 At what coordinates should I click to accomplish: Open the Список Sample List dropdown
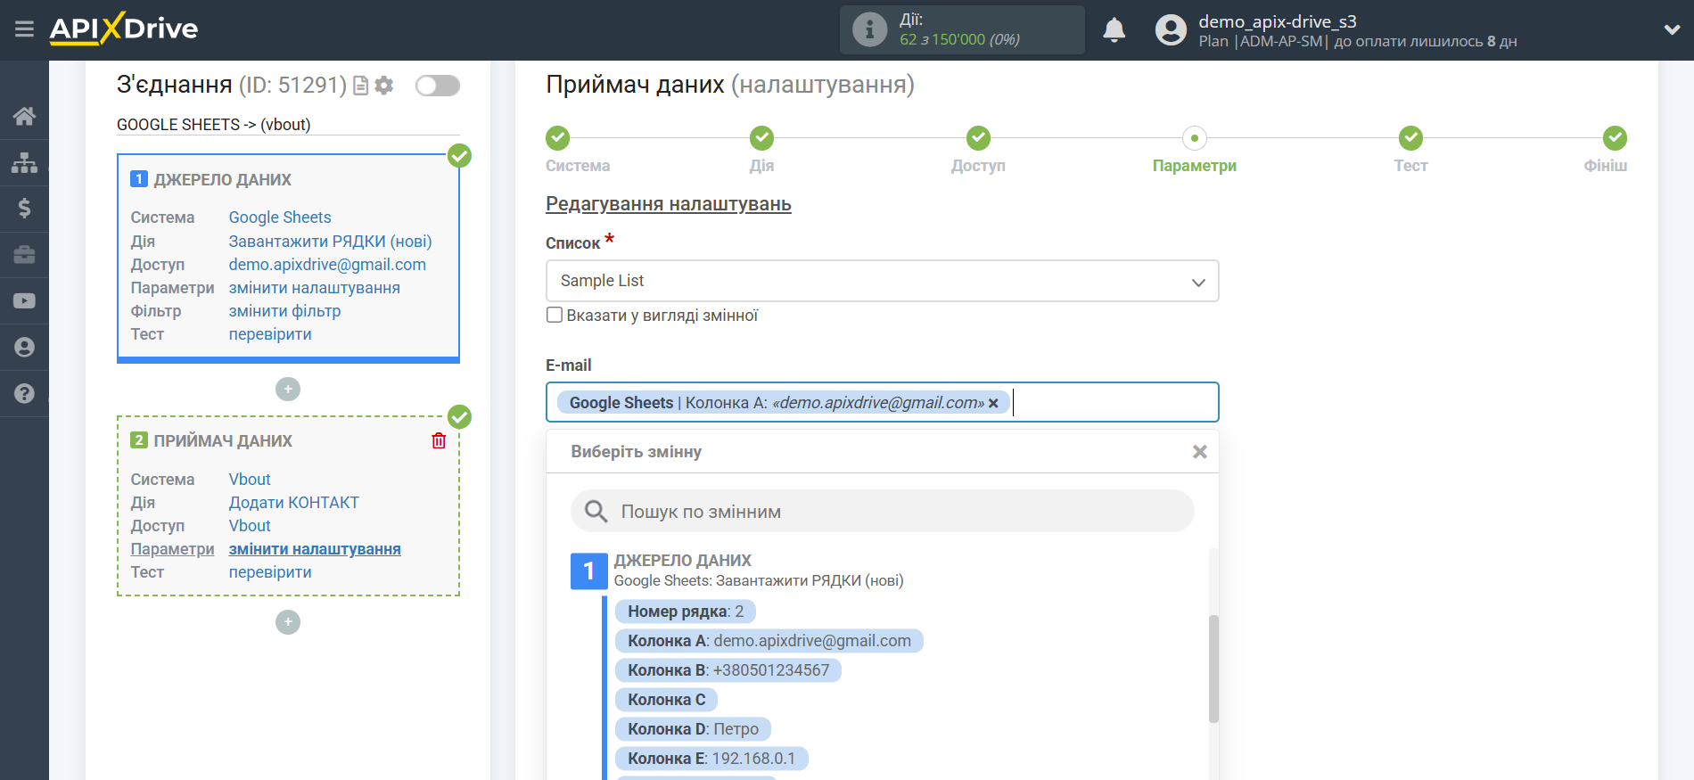click(x=882, y=281)
